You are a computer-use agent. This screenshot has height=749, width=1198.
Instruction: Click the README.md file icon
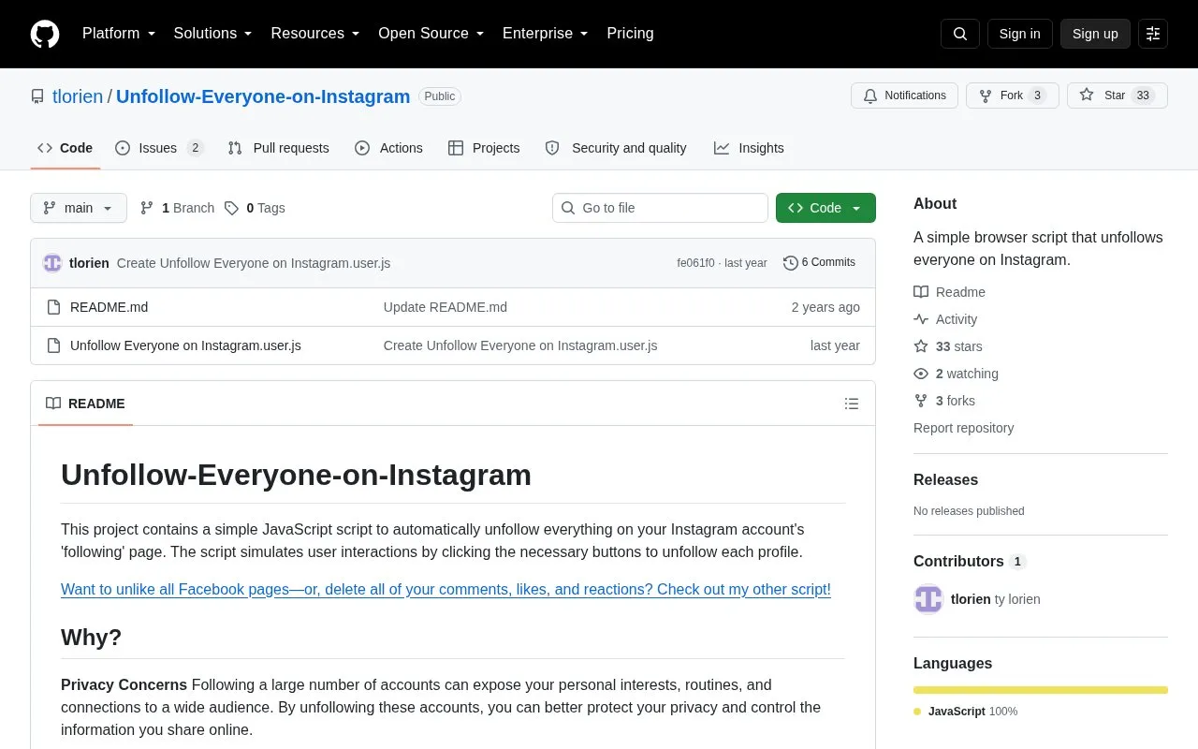point(54,307)
